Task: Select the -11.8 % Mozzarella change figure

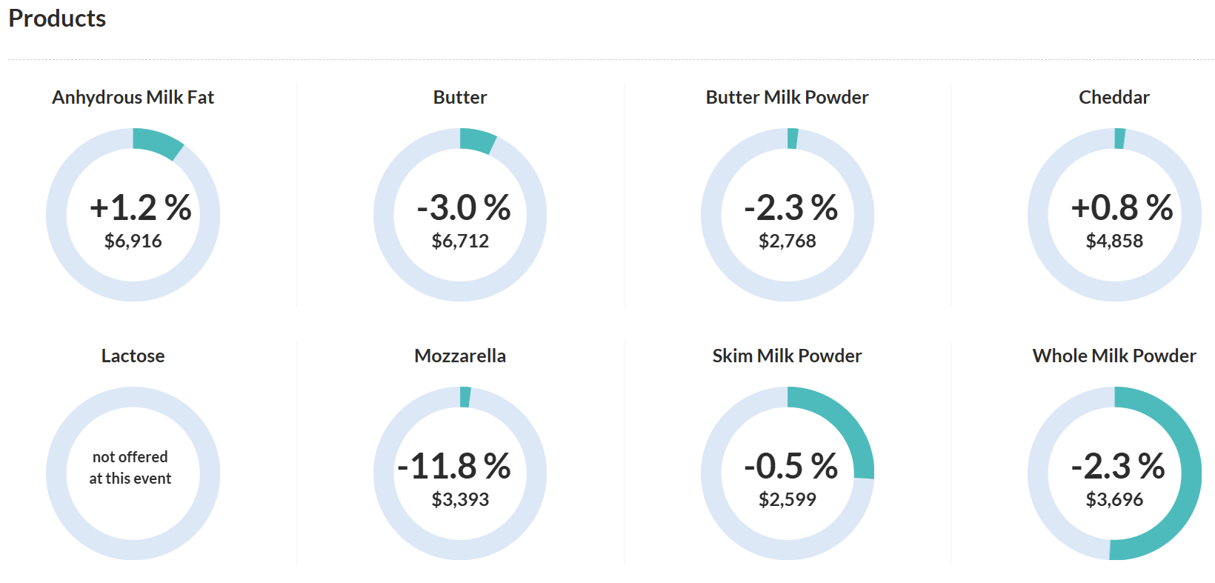Action: 454,467
